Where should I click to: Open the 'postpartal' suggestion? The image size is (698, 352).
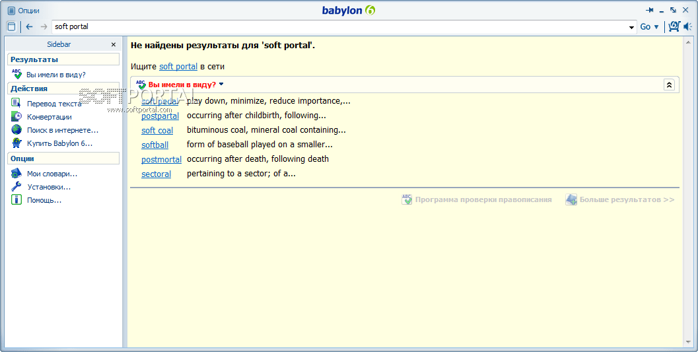pyautogui.click(x=160, y=116)
